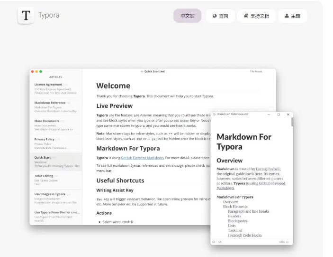Image resolution: width=333 pixels, height=257 pixels.
Task: Click the 716 Words counter
Action: pyautogui.click(x=256, y=72)
